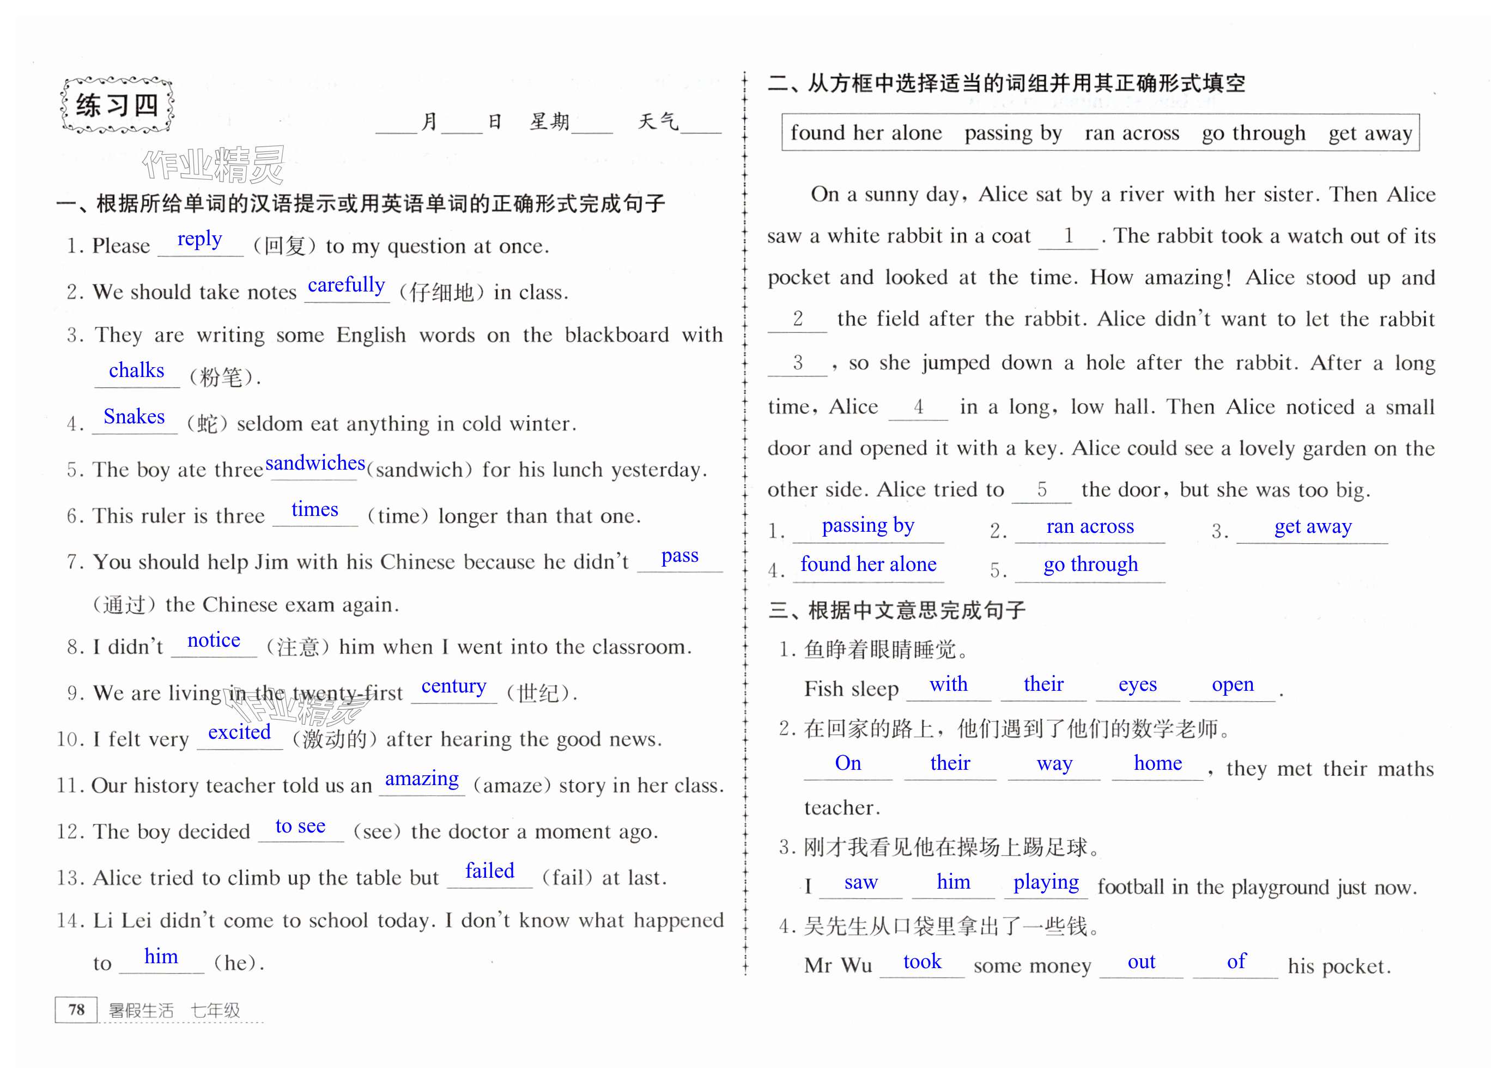Viewport: 1505px width, 1082px height.
Task: Click 'found her alone' in the word box
Action: [866, 133]
